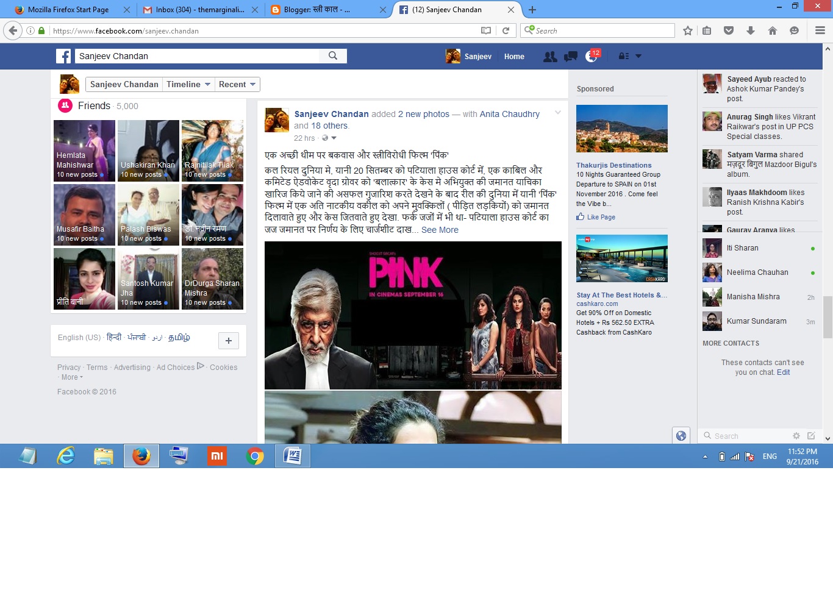833x590 pixels.
Task: Open PINK movie poster photo
Action: pos(413,315)
